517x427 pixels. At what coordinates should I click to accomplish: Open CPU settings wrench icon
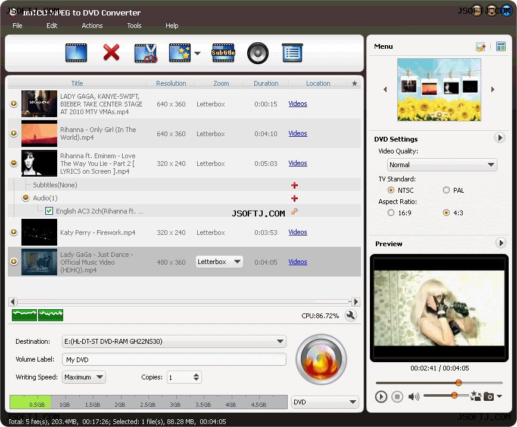tap(351, 315)
